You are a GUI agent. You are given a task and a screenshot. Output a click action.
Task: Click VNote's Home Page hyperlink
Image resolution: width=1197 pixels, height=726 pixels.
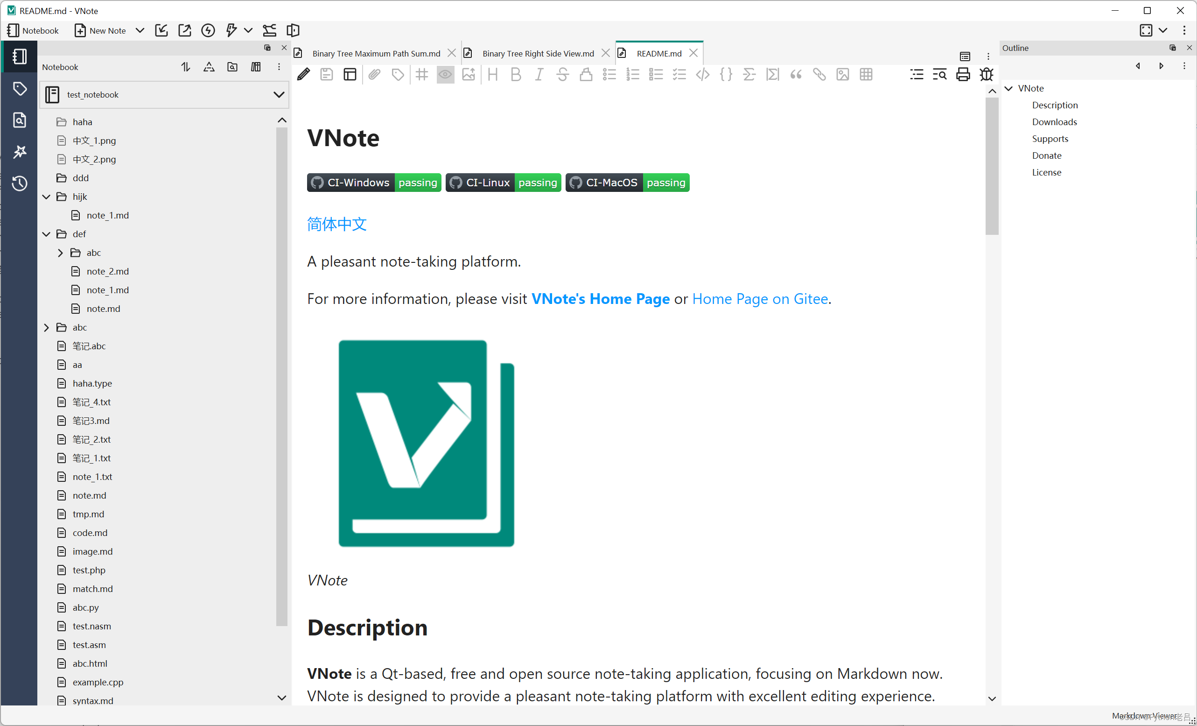point(599,299)
